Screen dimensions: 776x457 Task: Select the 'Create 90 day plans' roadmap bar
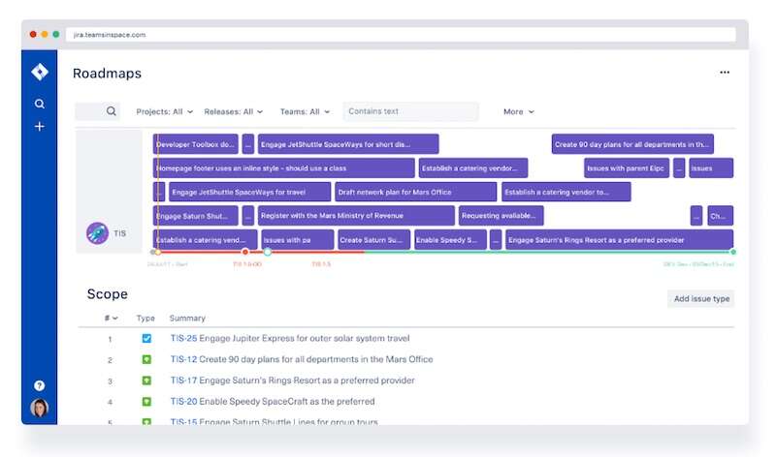pos(632,144)
